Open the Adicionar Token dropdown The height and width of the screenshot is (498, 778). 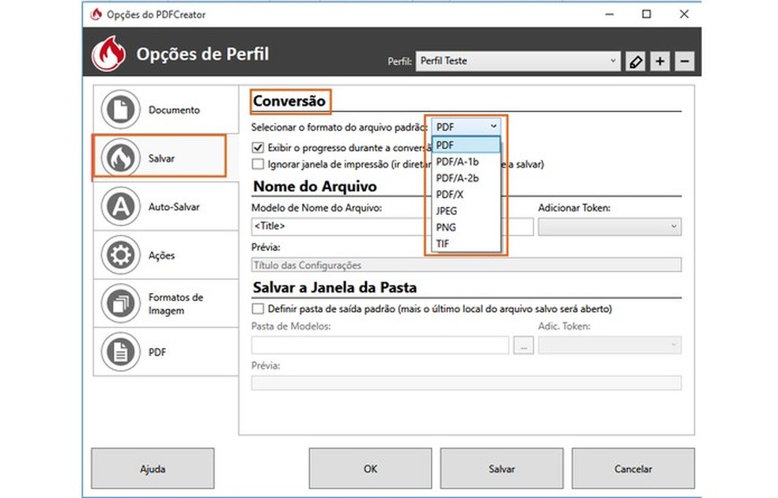click(609, 226)
